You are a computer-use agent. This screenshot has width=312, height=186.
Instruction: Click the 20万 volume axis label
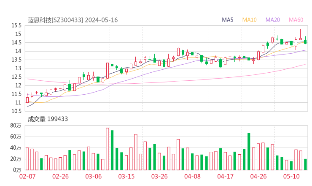[x=16, y=159]
